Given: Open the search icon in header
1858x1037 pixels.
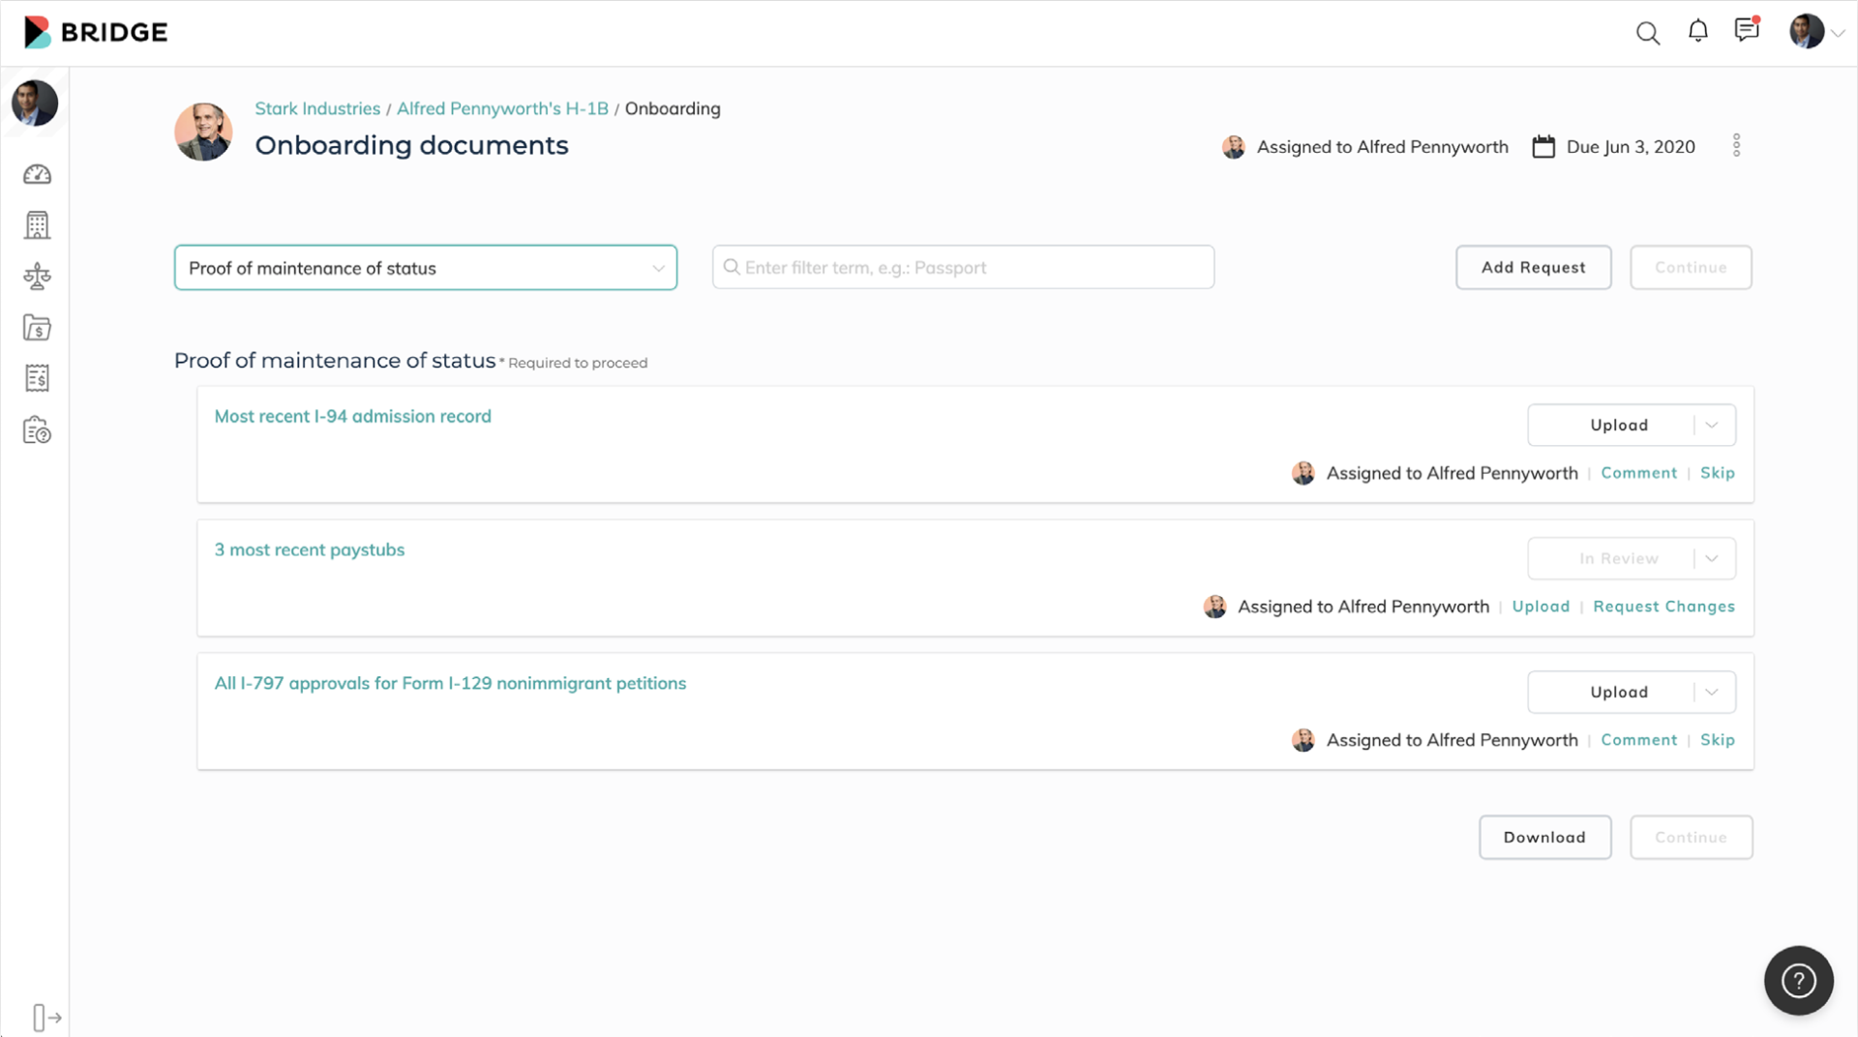Looking at the screenshot, I should click(1647, 33).
